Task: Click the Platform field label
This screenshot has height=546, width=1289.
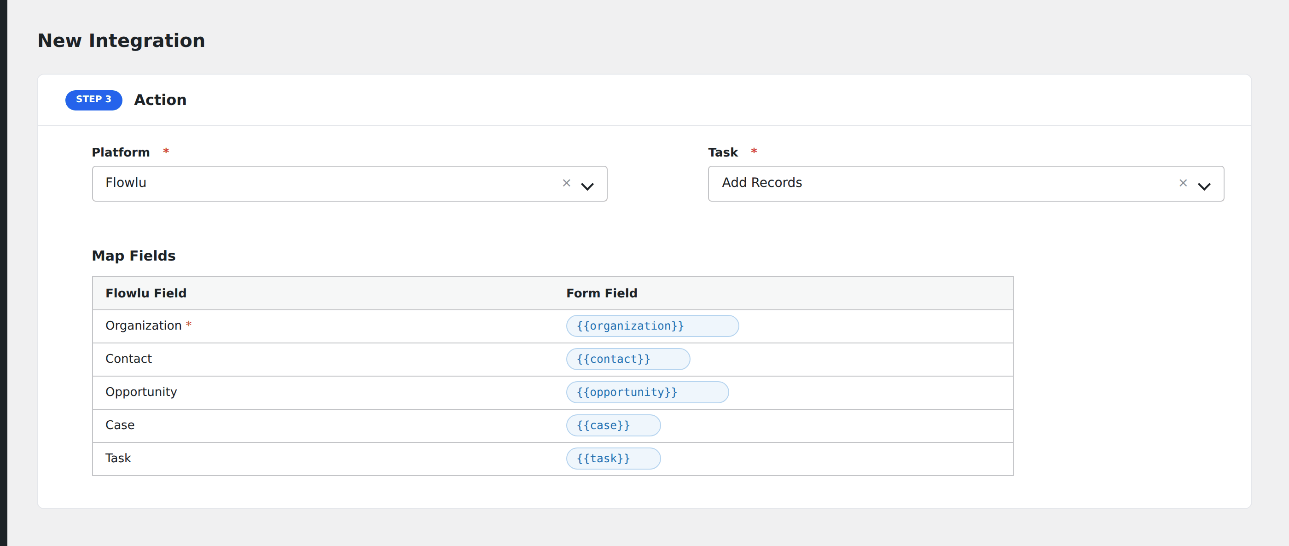Action: (121, 152)
